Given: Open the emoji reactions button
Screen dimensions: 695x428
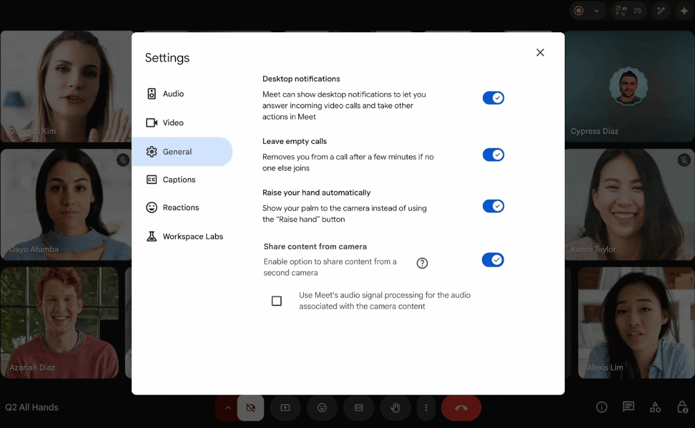Looking at the screenshot, I should point(322,408).
